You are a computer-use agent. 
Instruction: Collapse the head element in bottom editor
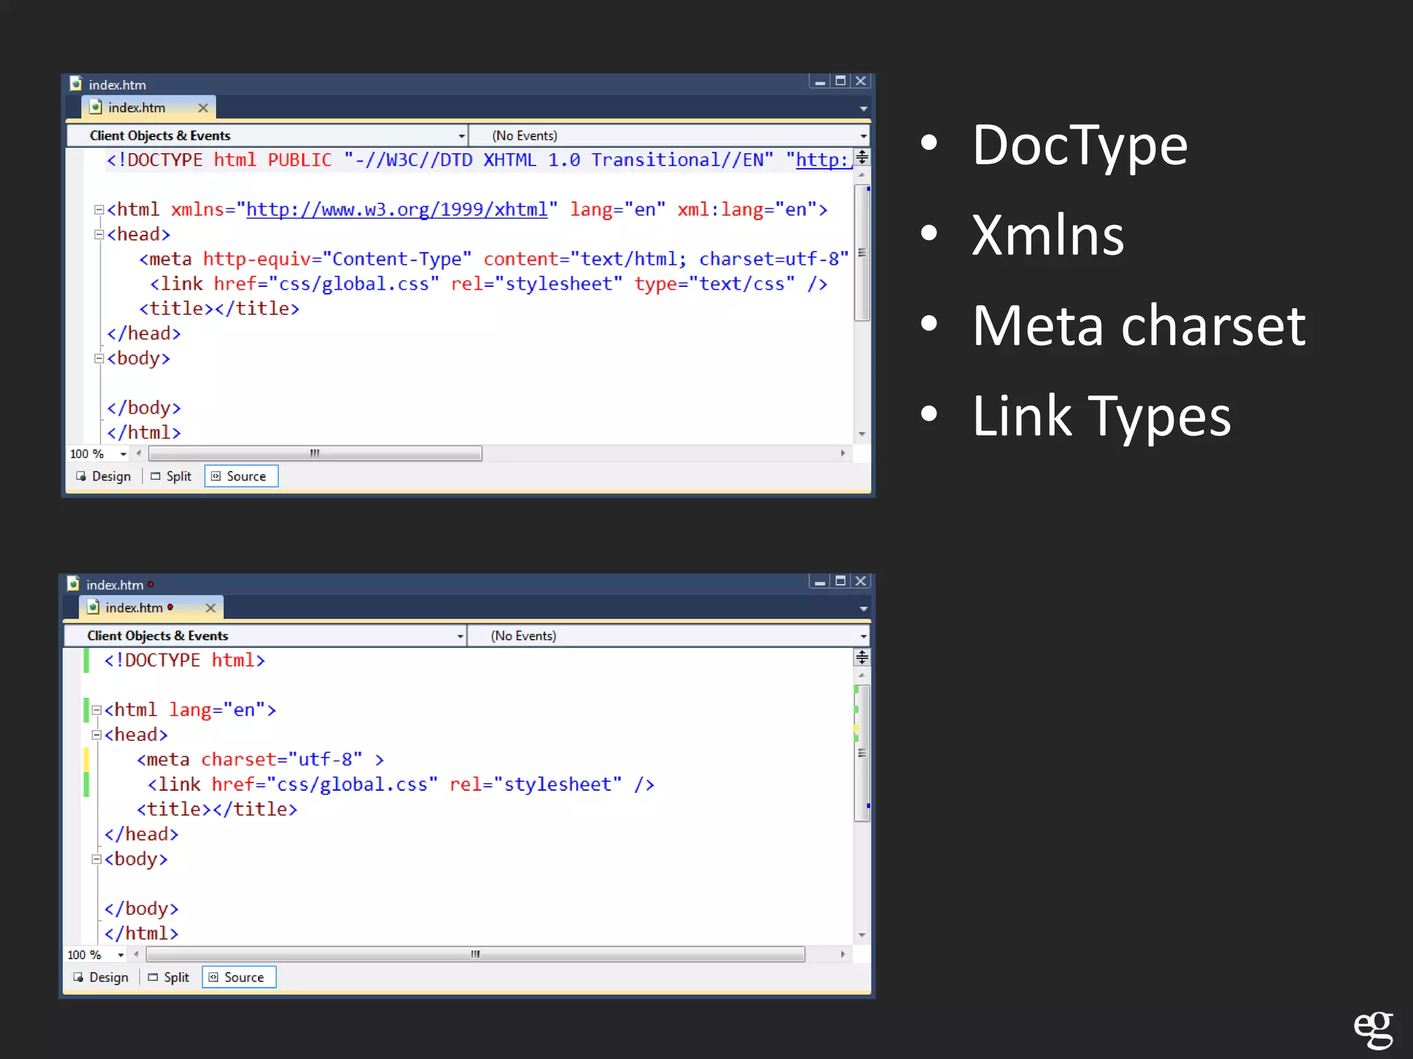click(97, 735)
